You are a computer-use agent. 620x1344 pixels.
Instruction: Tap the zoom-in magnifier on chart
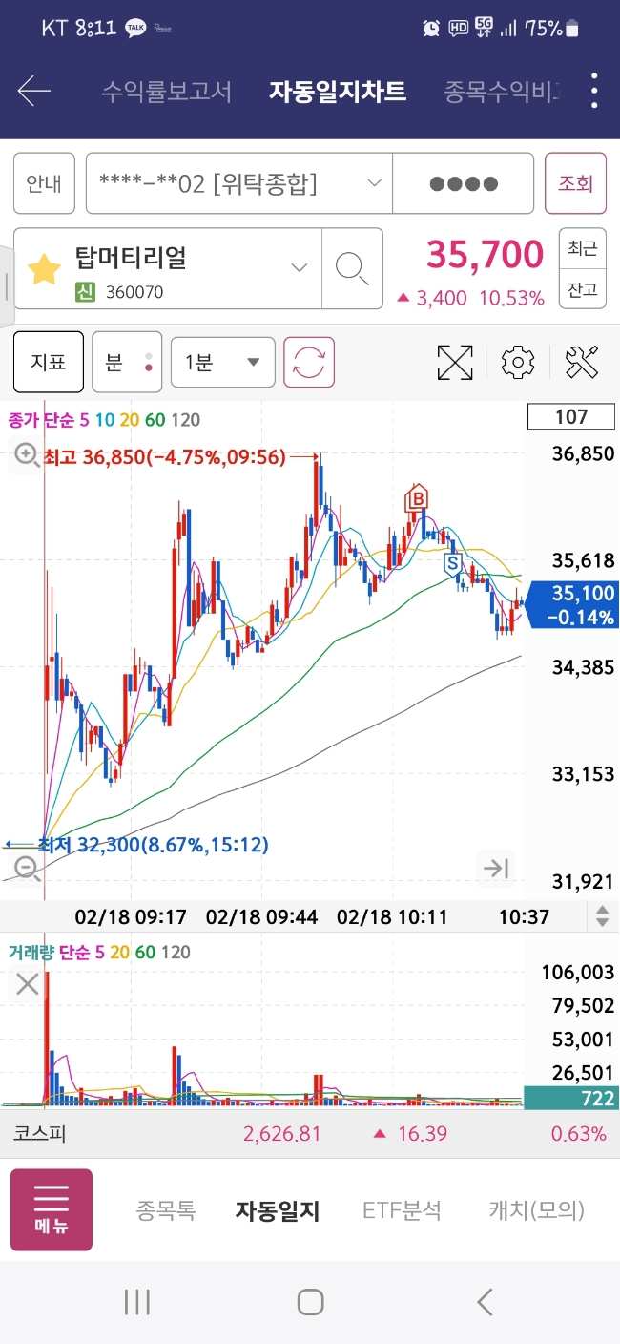[x=26, y=456]
